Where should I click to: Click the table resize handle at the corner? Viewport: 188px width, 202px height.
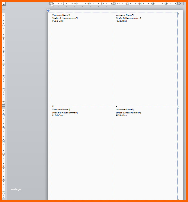click(178, 200)
